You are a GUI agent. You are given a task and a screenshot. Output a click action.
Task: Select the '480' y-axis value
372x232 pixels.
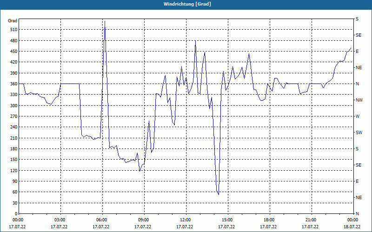[x=14, y=41]
